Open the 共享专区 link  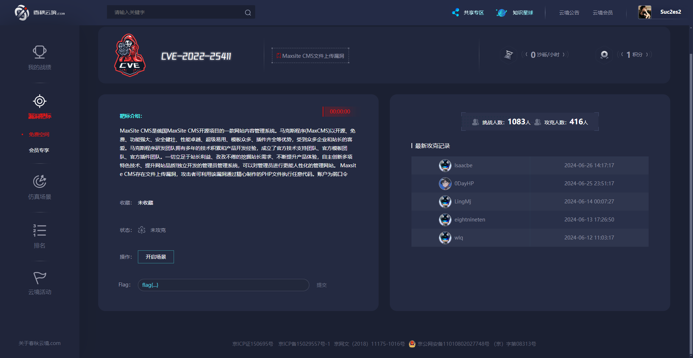click(474, 13)
